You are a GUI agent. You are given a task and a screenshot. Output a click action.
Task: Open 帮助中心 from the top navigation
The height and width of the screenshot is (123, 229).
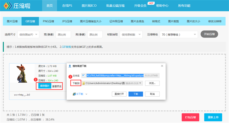[162, 6]
